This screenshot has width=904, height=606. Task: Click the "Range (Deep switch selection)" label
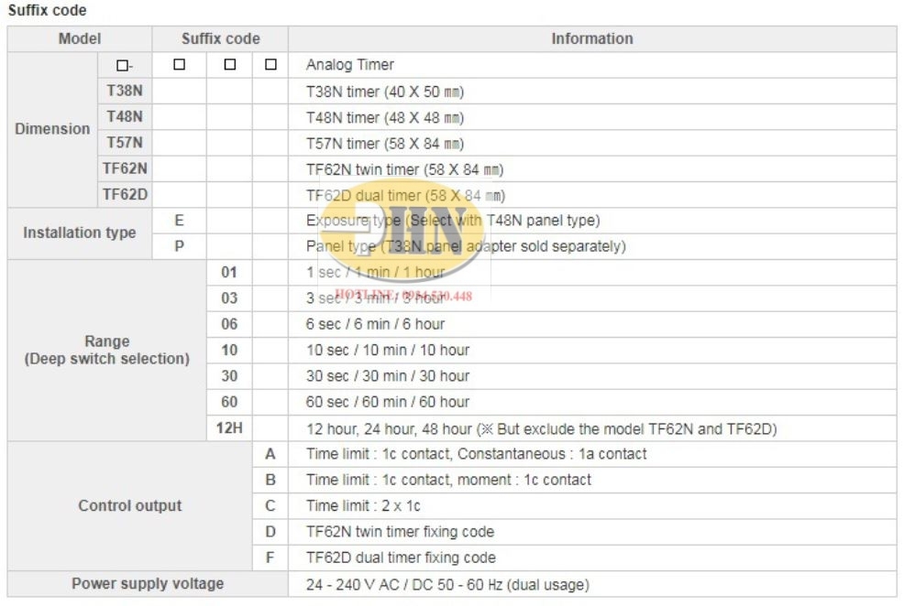[x=107, y=350]
